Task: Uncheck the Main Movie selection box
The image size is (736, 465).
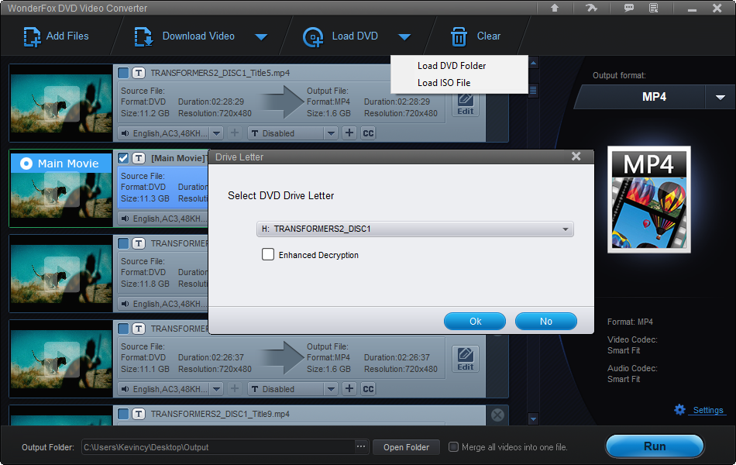Action: (122, 157)
